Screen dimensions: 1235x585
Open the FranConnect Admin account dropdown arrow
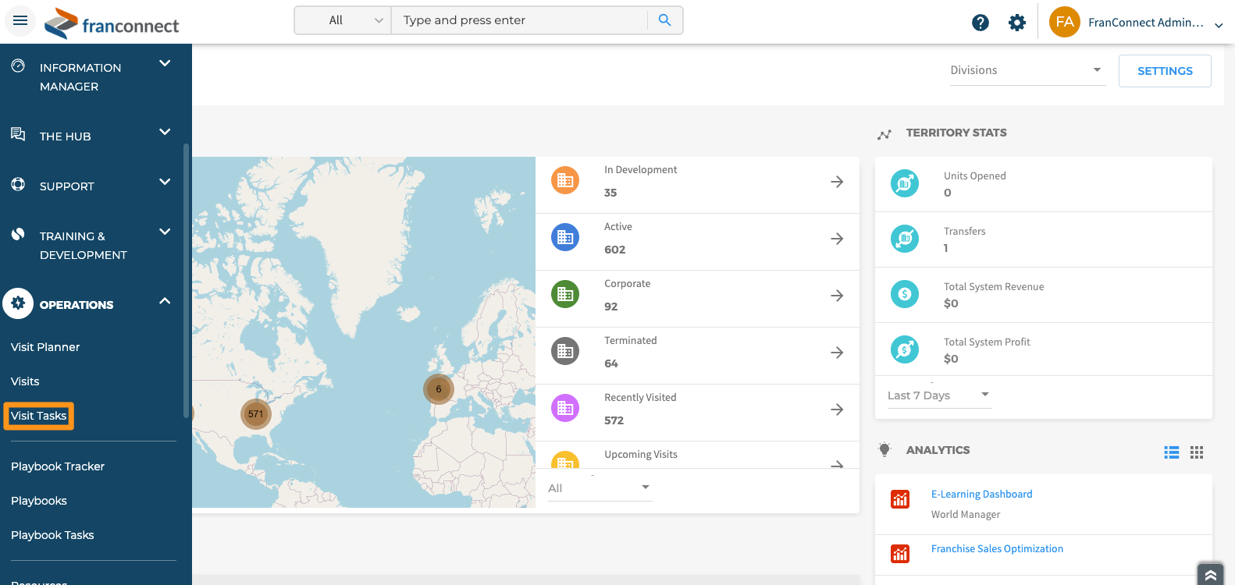(1219, 25)
